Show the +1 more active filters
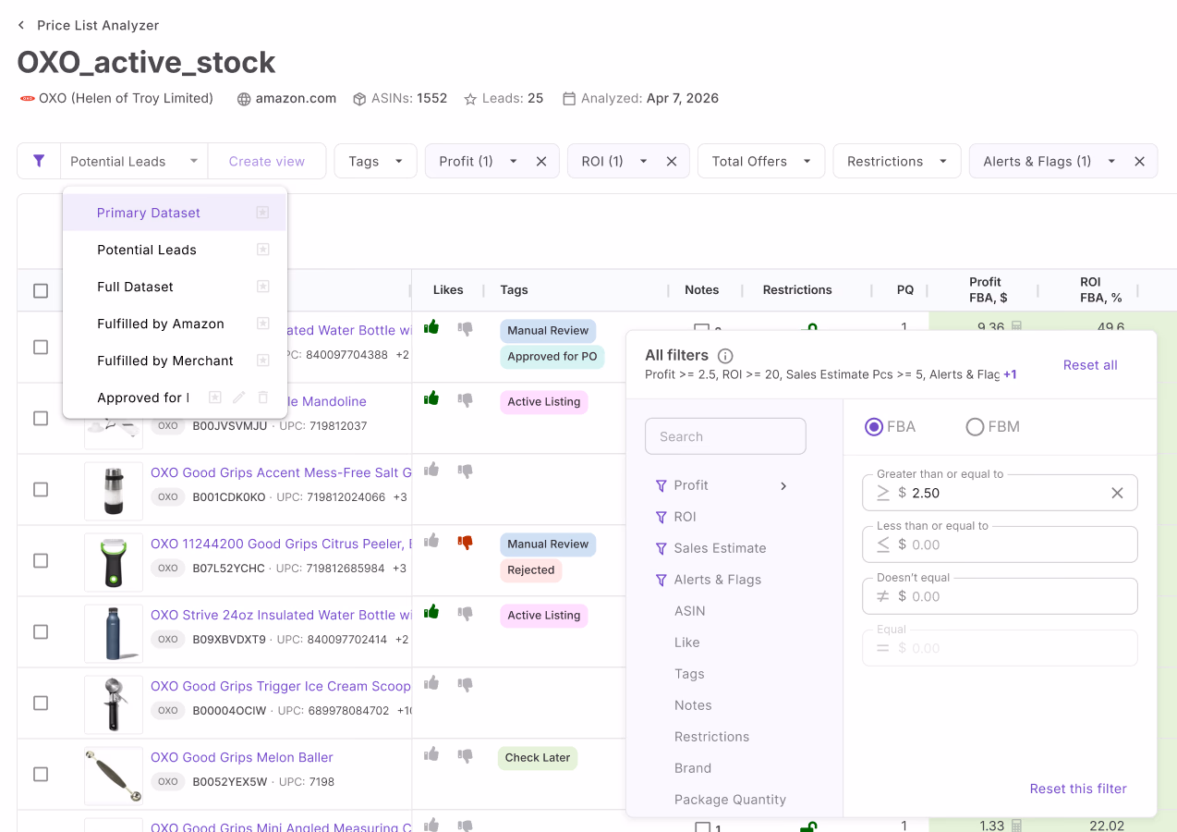The height and width of the screenshot is (832, 1177). point(1010,374)
